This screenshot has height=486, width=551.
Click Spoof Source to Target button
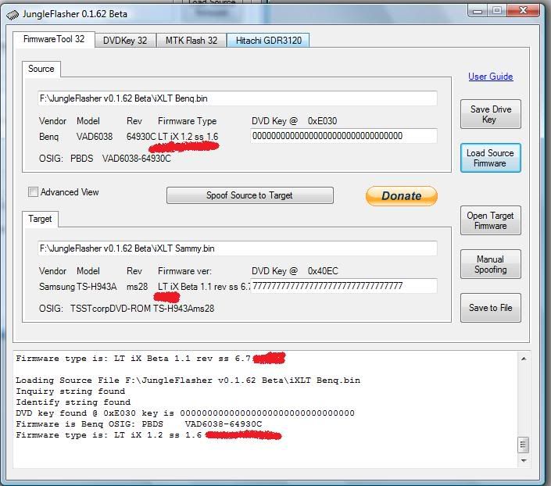(250, 195)
